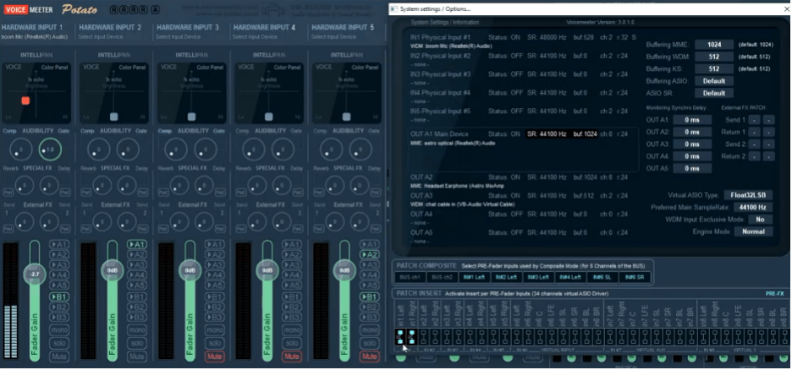792x370 pixels.
Task: Activate insert for in5 Left channel
Action: [x=495, y=337]
